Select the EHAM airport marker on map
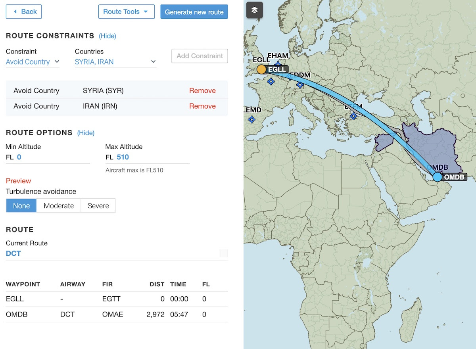The image size is (476, 349). pos(278,64)
